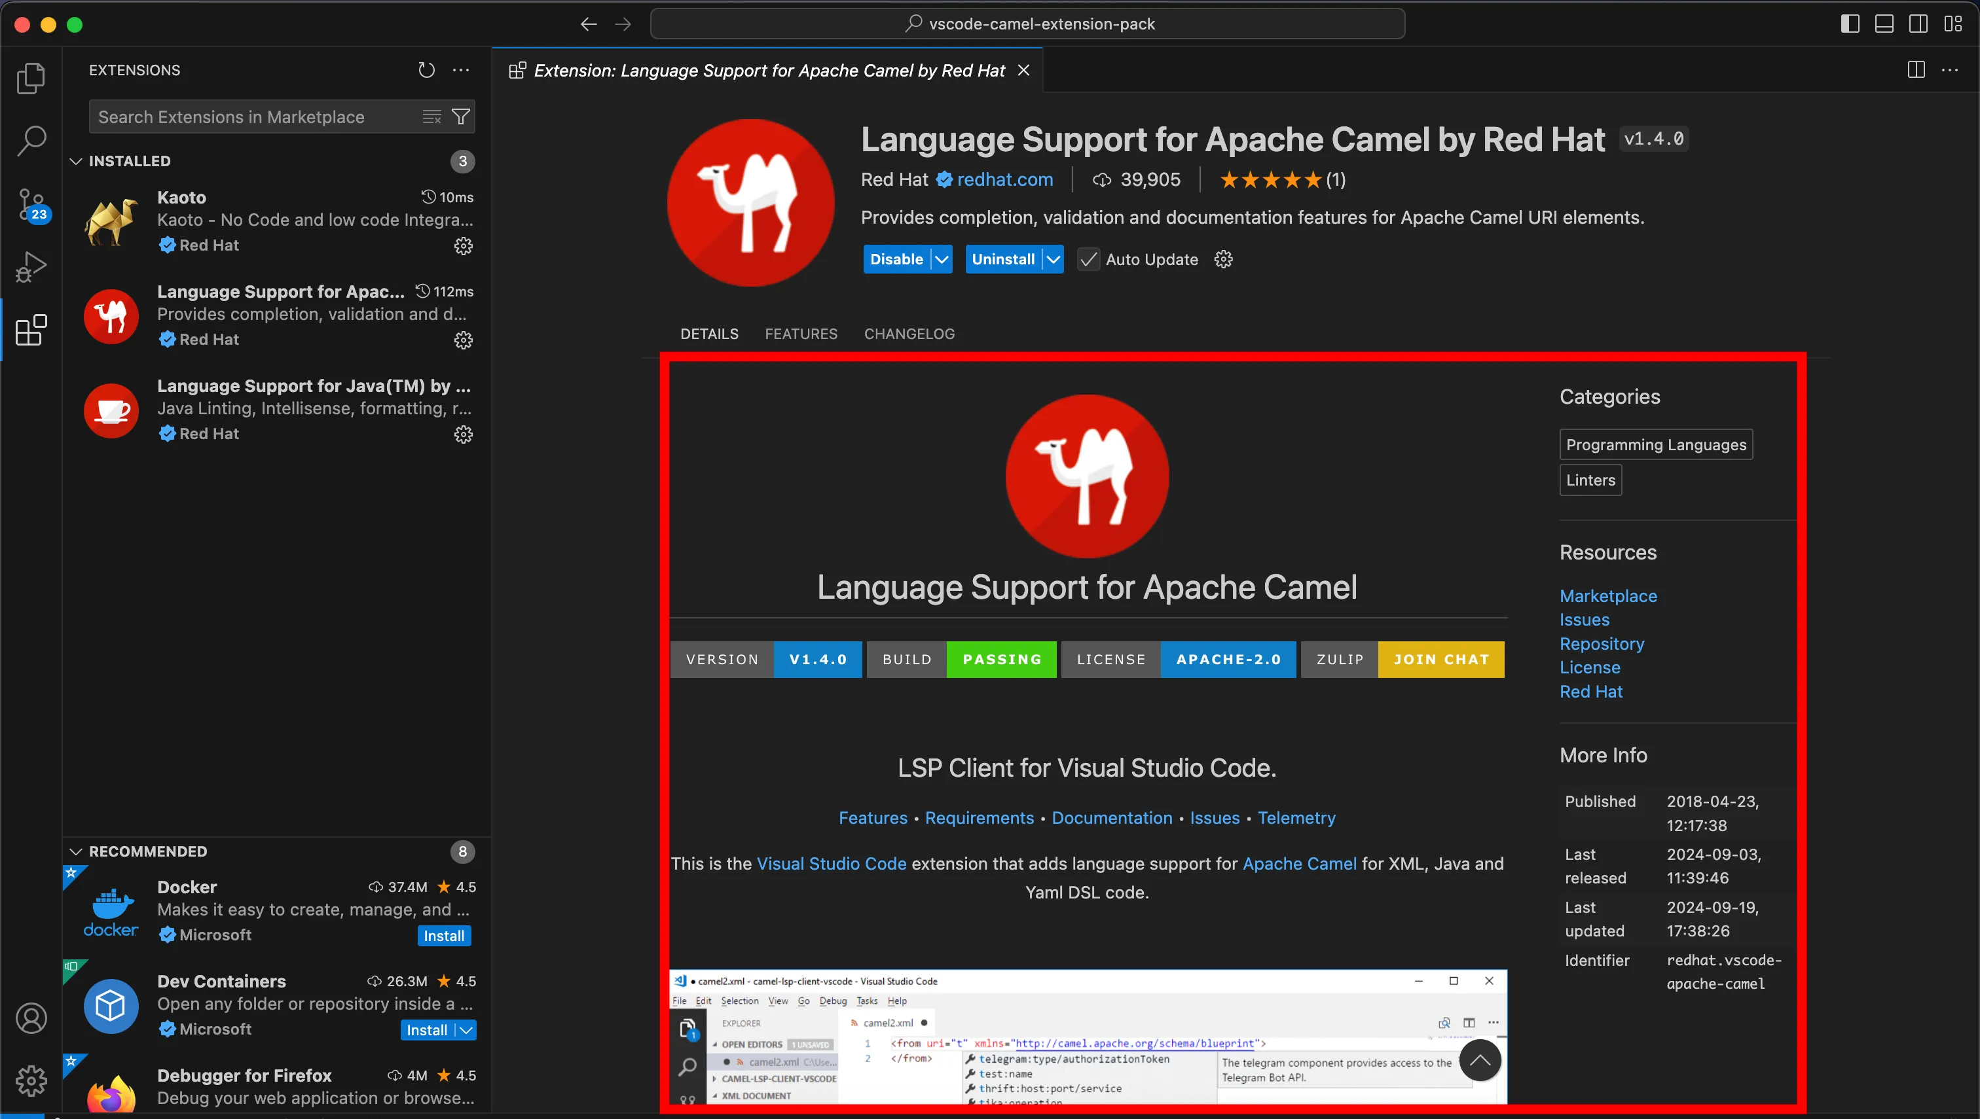Click the BUILD PASSING badge
Viewport: 1980px width, 1119px height.
pos(961,660)
